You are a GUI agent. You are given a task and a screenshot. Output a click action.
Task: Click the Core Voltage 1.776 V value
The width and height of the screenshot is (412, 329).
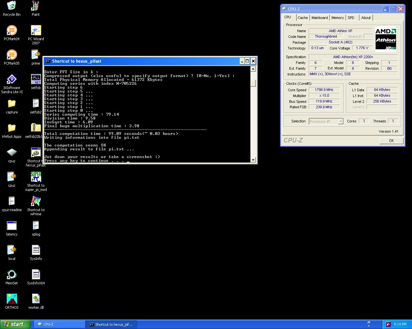[x=362, y=48]
